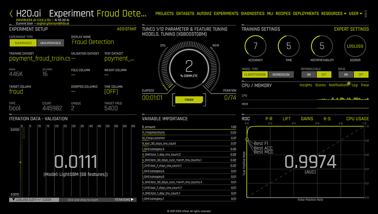Select SUPERVISED experiment type
378x214 pixels.
[23, 43]
